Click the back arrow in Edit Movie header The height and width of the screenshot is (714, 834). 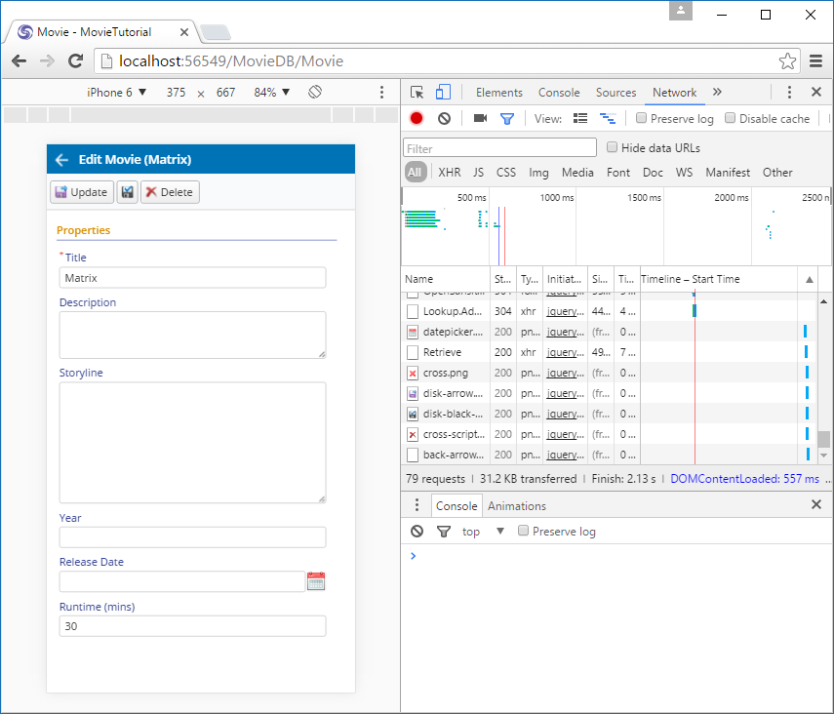point(62,160)
